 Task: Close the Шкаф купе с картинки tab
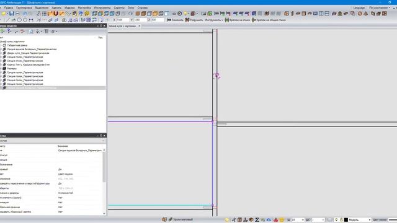click(139, 26)
